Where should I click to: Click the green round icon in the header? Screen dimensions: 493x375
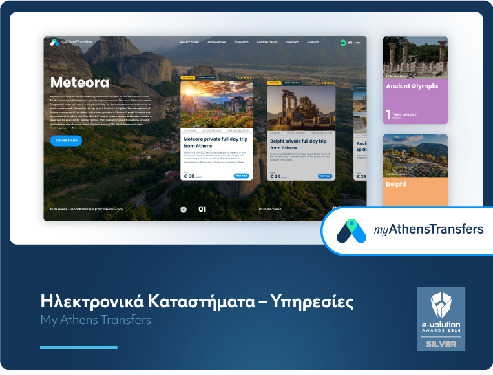pos(343,43)
